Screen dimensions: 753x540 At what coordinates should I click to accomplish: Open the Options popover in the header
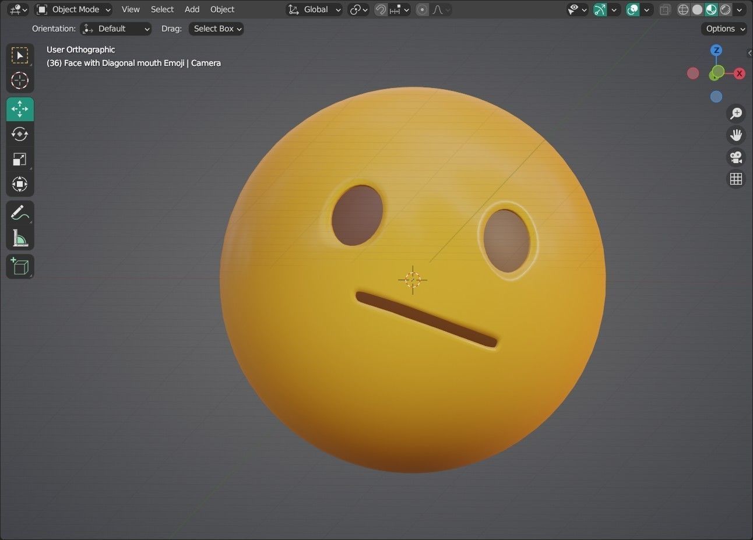[x=723, y=29]
